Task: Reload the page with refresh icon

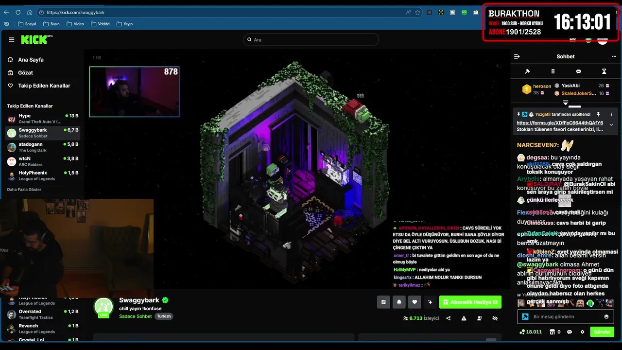Action: pyautogui.click(x=18, y=12)
